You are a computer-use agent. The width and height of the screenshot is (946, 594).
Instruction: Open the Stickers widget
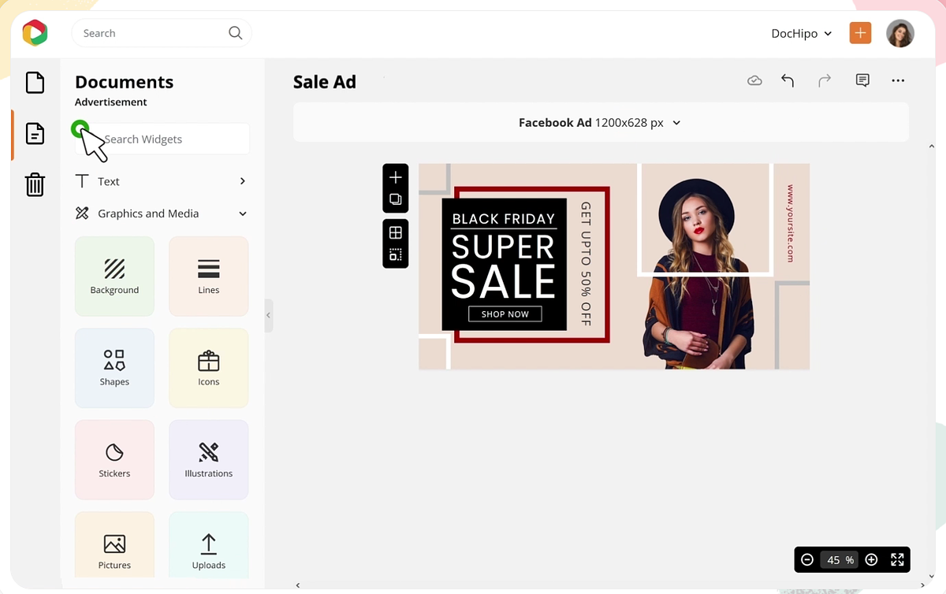(114, 460)
